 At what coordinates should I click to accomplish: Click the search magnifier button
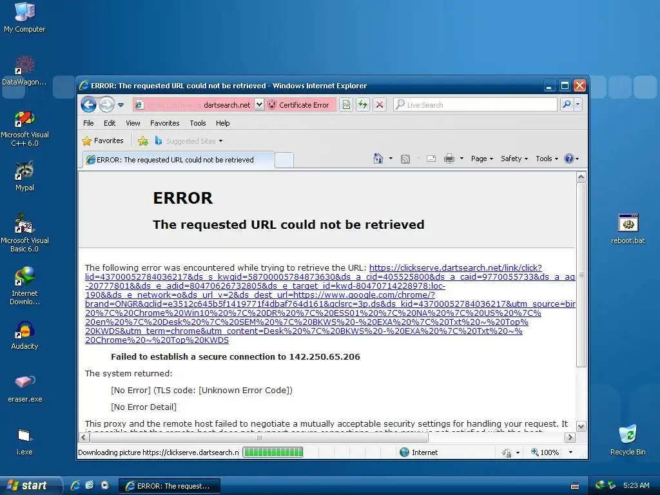567,104
